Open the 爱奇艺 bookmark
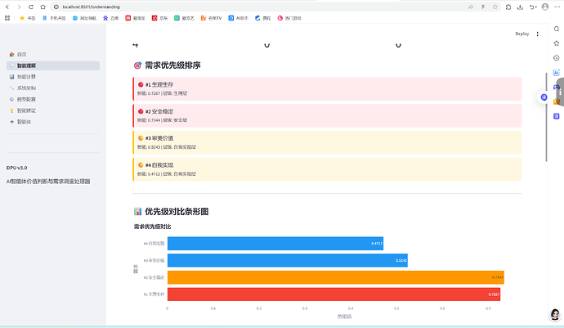This screenshot has width=564, height=328. coord(184,18)
